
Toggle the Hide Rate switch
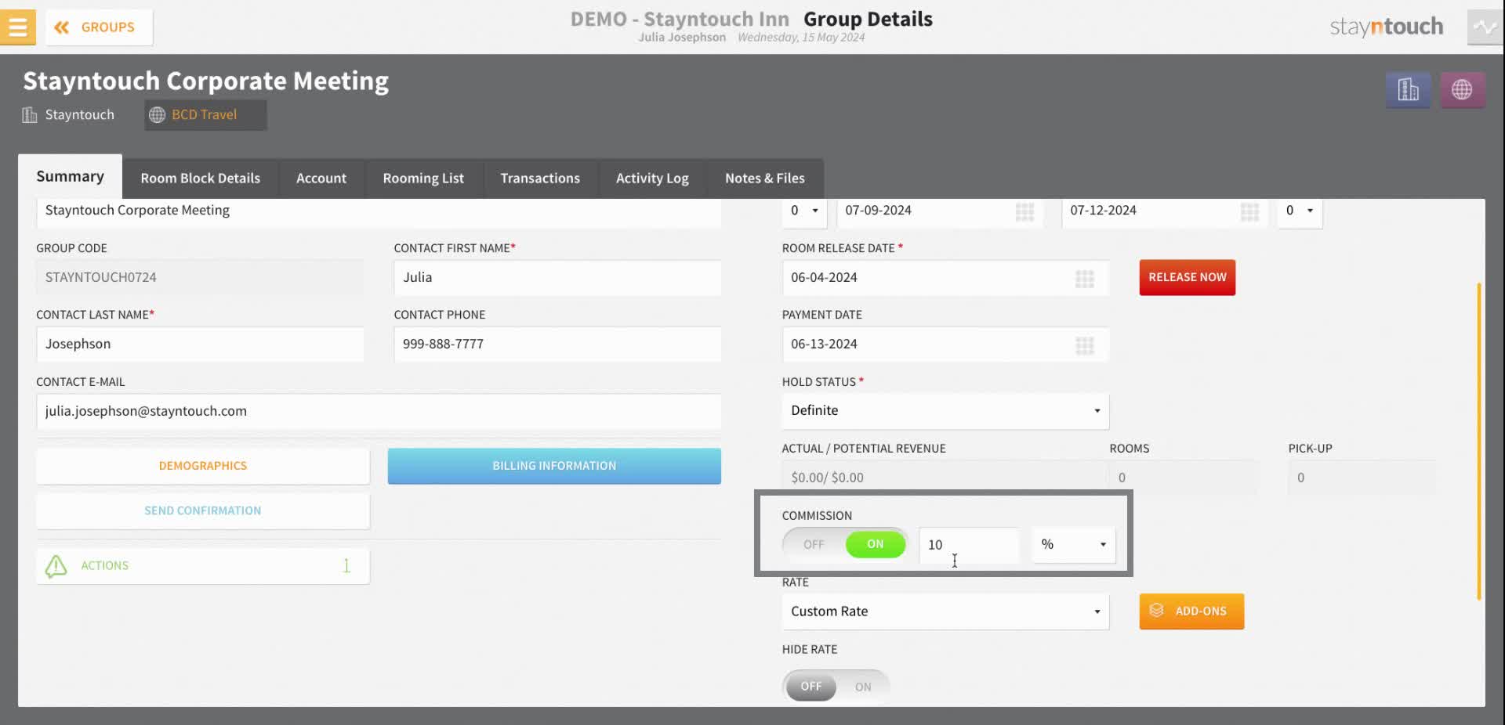point(836,687)
